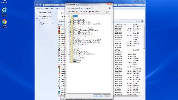Expand Microsoft Message Queue (MSMQ) Server node
This screenshot has height=100, width=178.
tap(68, 30)
